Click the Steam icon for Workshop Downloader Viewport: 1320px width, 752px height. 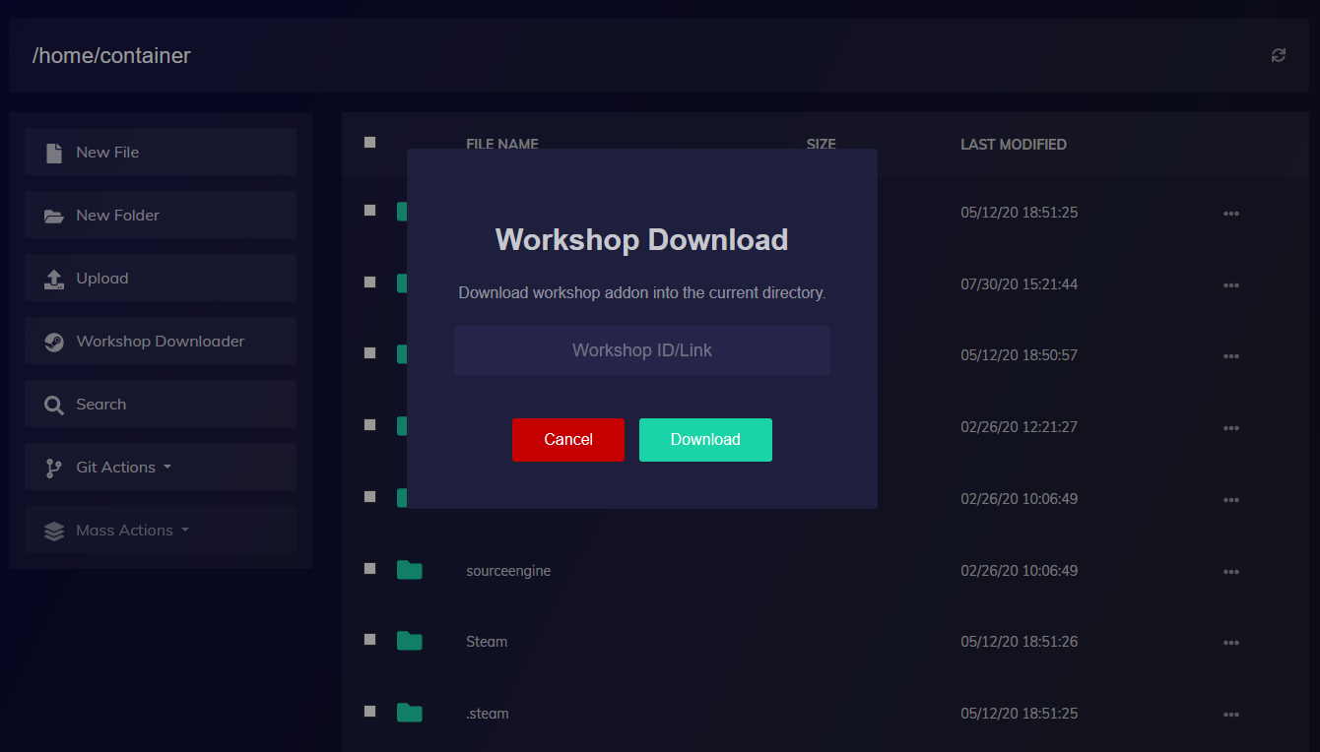[54, 342]
